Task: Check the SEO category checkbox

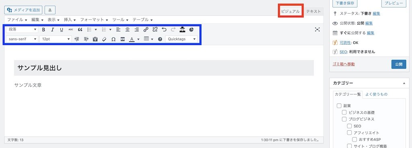Action: [350, 126]
